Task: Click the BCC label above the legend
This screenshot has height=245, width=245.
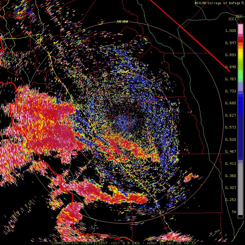Action: [x=239, y=16]
